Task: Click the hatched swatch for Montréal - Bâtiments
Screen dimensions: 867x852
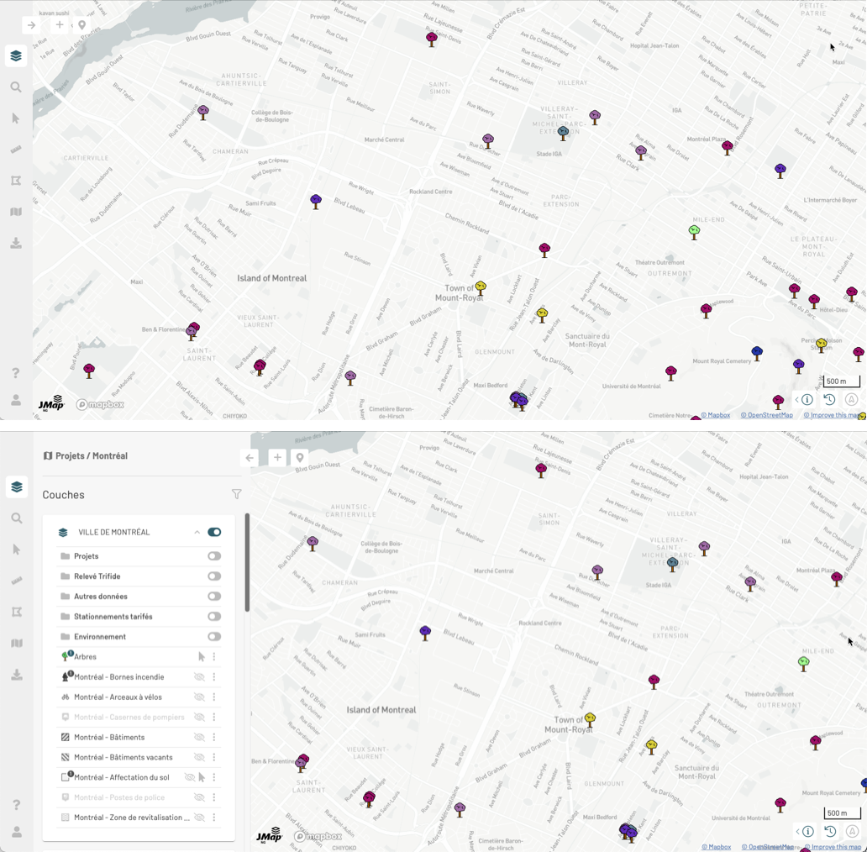Action: coord(66,738)
